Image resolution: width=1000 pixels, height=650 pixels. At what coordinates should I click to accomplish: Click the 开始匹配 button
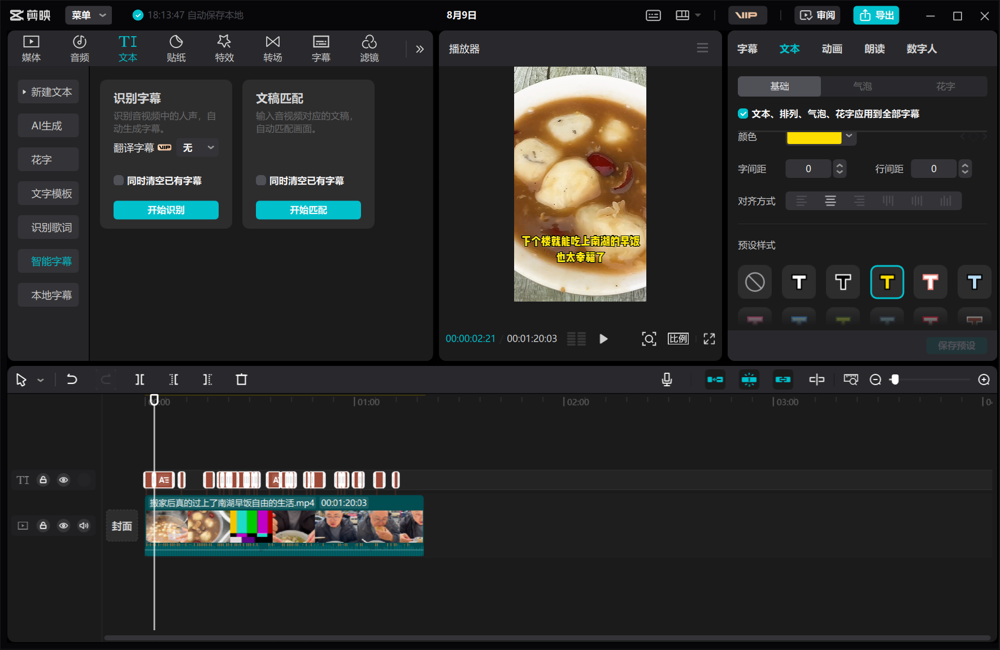click(308, 210)
